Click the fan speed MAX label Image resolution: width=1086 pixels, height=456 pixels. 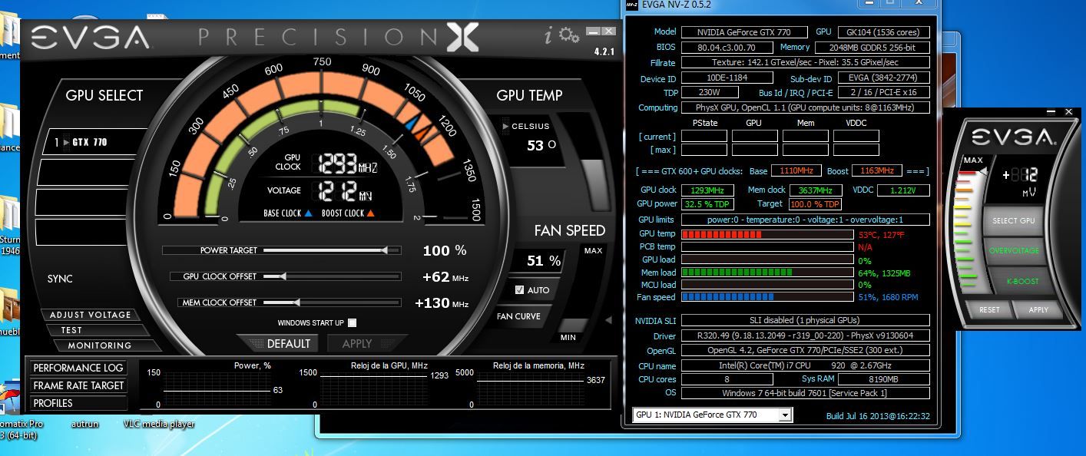click(593, 251)
